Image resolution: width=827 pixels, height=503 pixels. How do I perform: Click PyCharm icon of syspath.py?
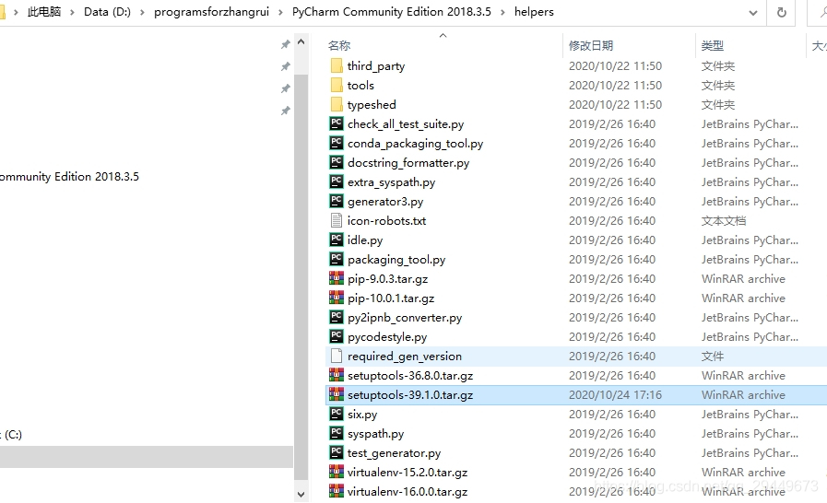(337, 433)
